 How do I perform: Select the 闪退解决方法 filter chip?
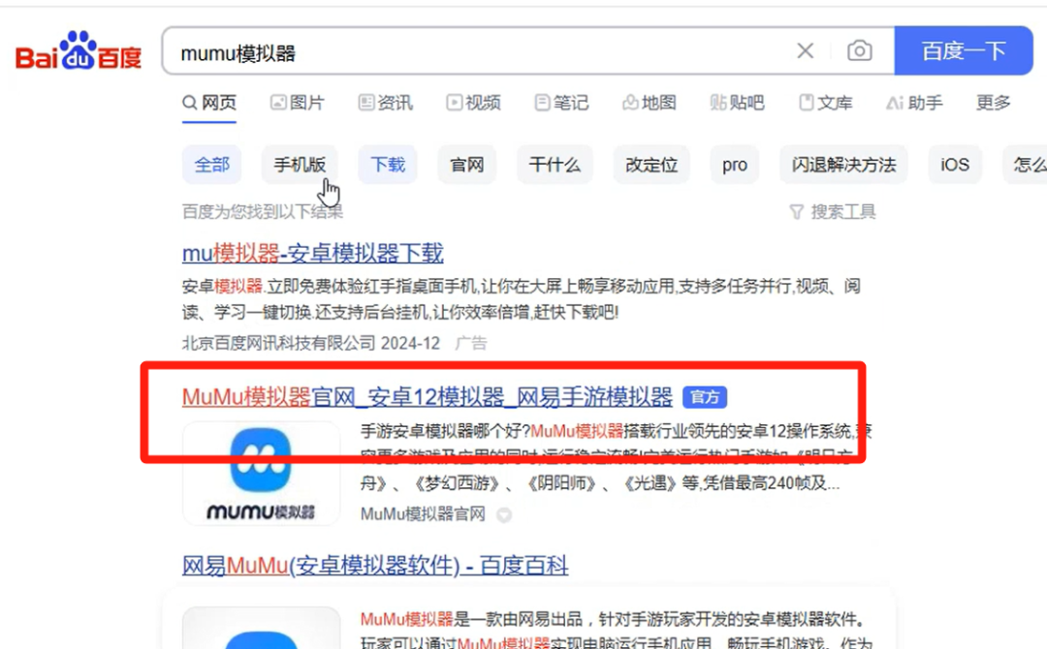click(x=844, y=164)
